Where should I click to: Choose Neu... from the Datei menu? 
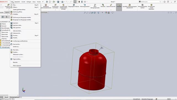(x=25, y=5)
